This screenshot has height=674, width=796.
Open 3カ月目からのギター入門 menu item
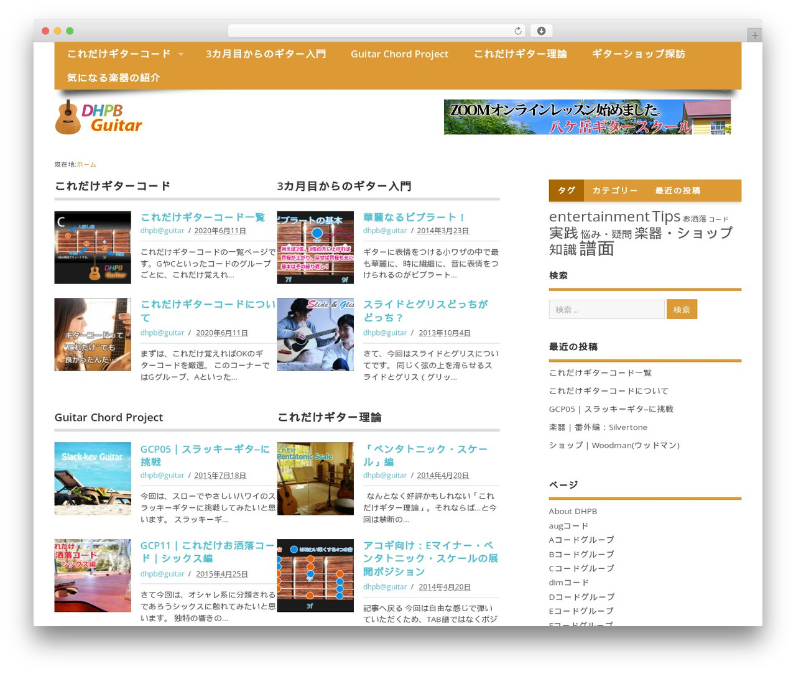(x=266, y=54)
